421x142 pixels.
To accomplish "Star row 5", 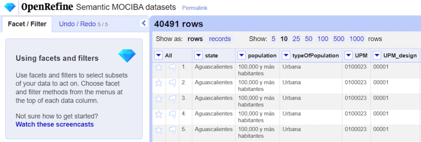I will 159,130.
